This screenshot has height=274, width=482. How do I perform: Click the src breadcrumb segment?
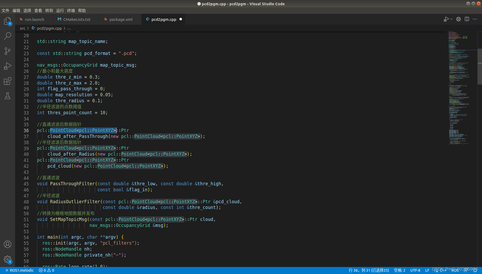(23, 28)
